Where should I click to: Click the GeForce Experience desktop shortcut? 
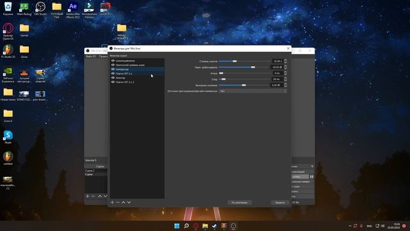pos(8,75)
